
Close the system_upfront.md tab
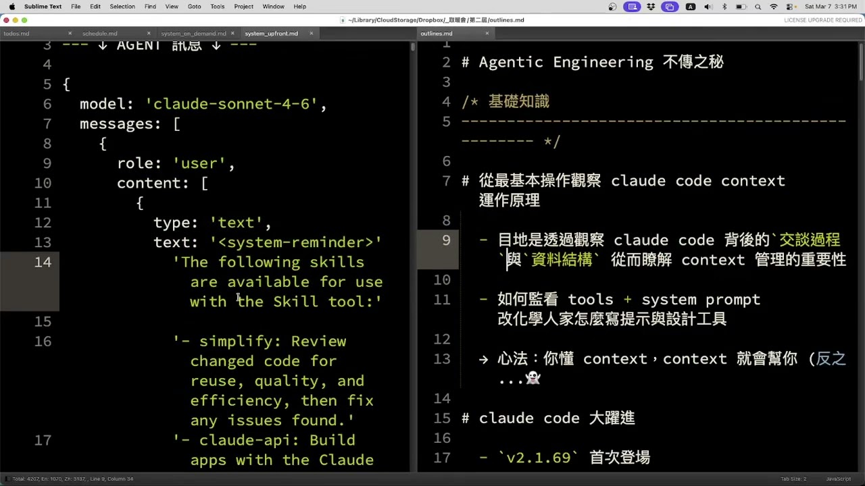click(x=312, y=33)
